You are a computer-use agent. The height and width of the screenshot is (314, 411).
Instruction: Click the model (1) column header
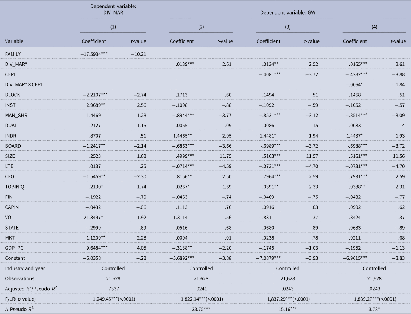point(113,27)
